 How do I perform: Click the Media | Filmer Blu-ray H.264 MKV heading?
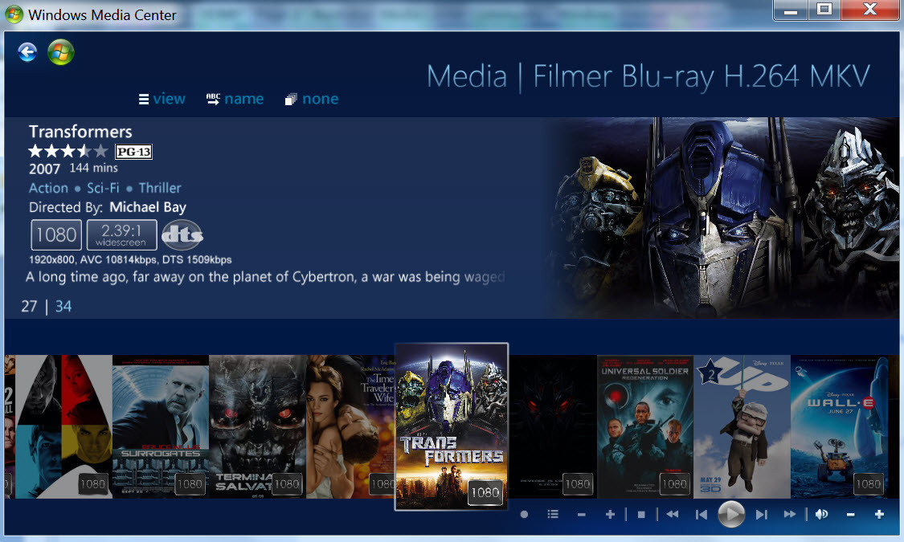coord(648,76)
